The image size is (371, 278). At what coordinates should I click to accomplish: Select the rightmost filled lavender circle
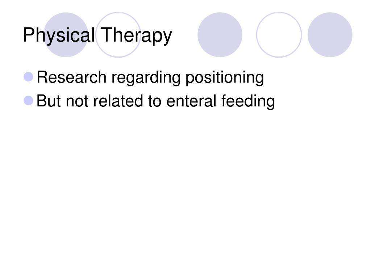point(330,35)
